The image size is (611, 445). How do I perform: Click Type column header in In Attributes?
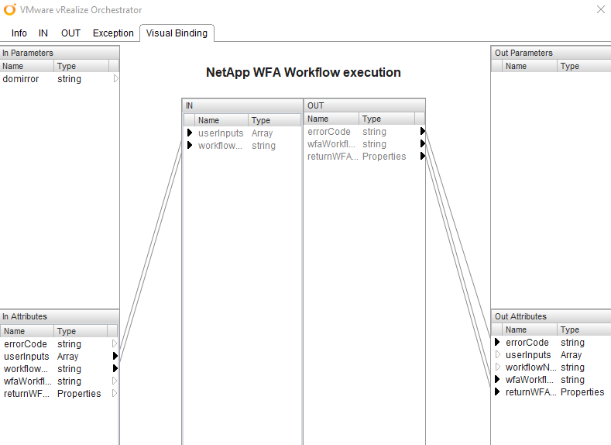click(81, 331)
